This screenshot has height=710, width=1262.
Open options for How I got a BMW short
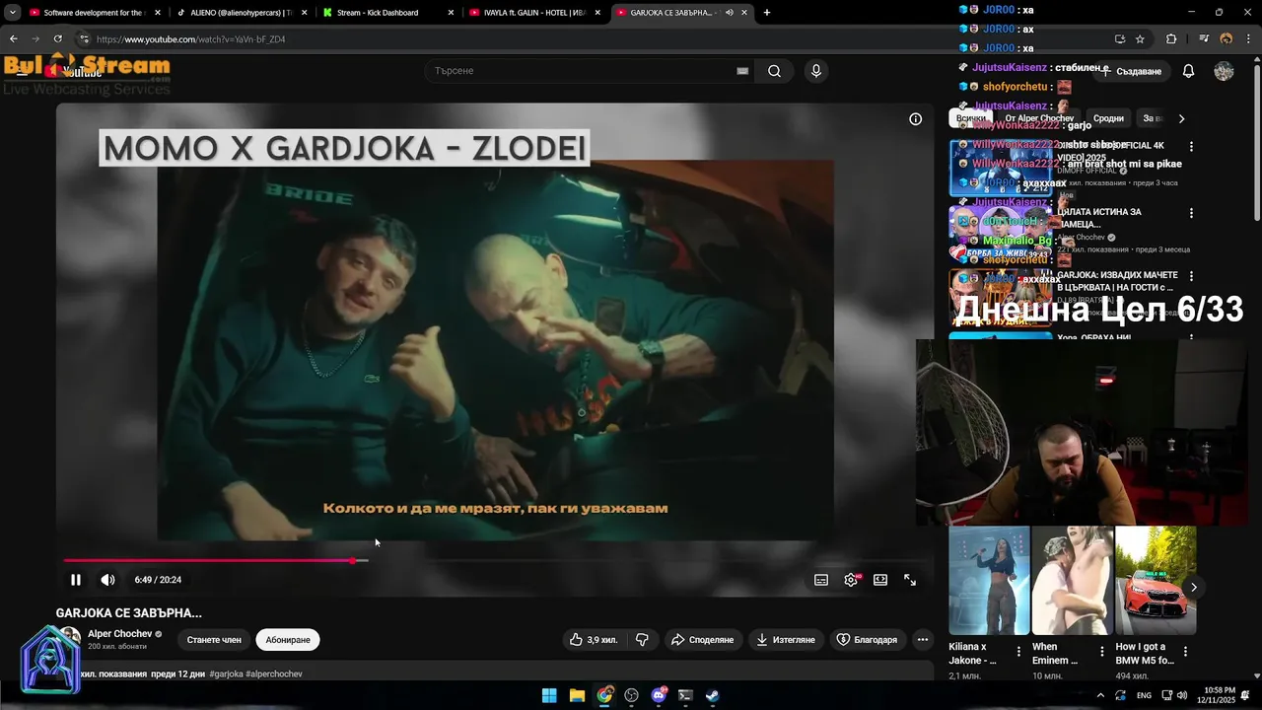pyautogui.click(x=1185, y=652)
